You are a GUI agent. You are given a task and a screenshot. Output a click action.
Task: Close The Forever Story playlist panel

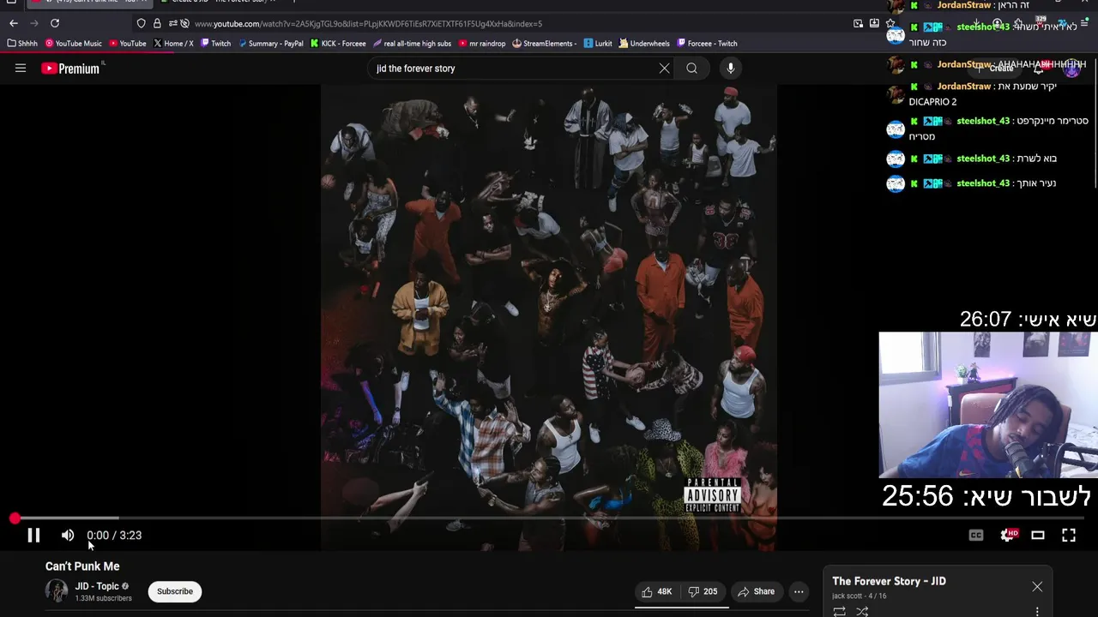click(x=1037, y=587)
